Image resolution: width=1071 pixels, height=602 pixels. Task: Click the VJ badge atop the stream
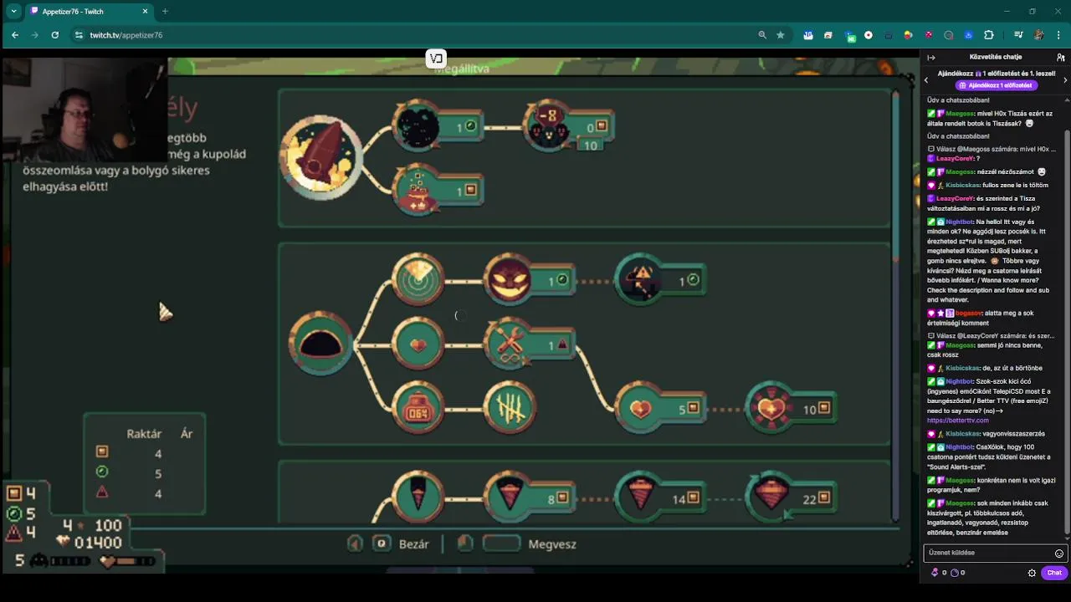click(436, 59)
